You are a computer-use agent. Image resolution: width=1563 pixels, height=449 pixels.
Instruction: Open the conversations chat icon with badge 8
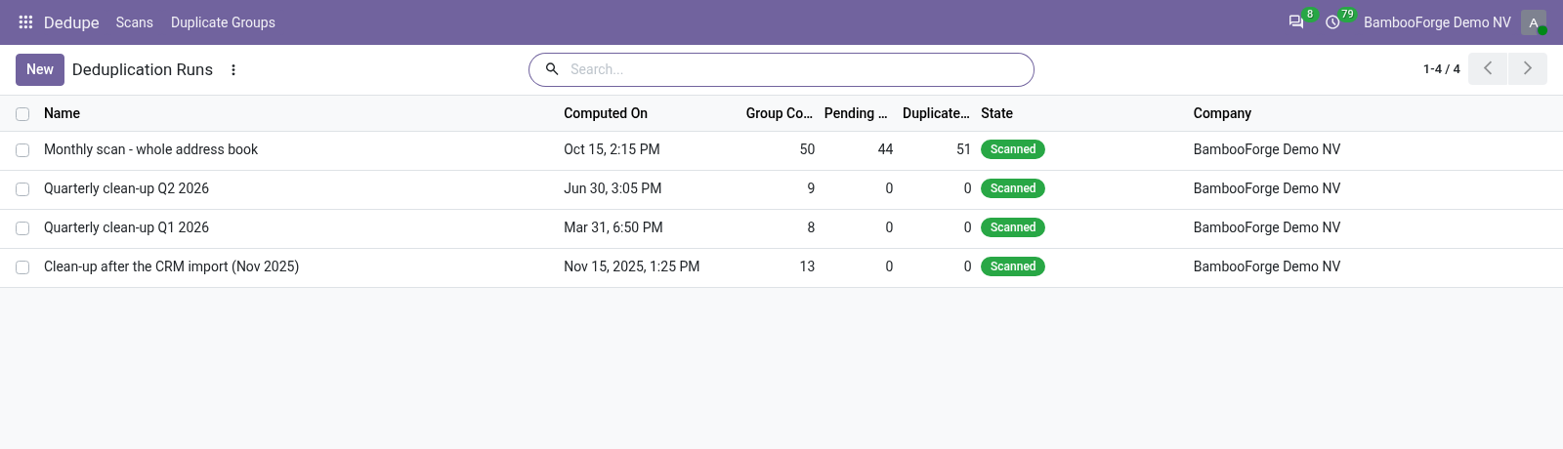pyautogui.click(x=1296, y=21)
